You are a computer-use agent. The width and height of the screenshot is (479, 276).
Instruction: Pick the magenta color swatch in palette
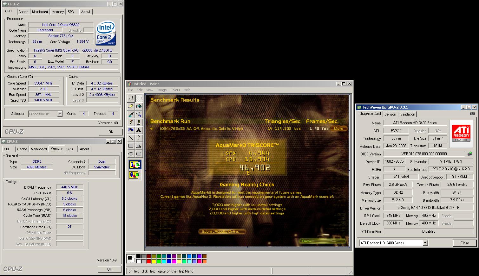174,261
